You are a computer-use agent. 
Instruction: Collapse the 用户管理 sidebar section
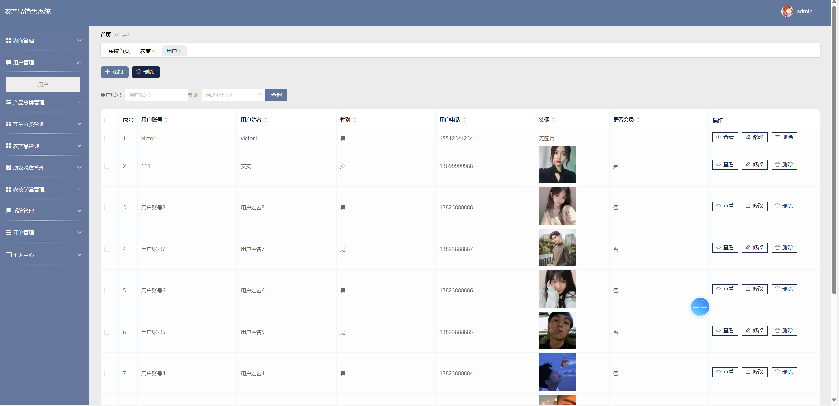pos(44,62)
